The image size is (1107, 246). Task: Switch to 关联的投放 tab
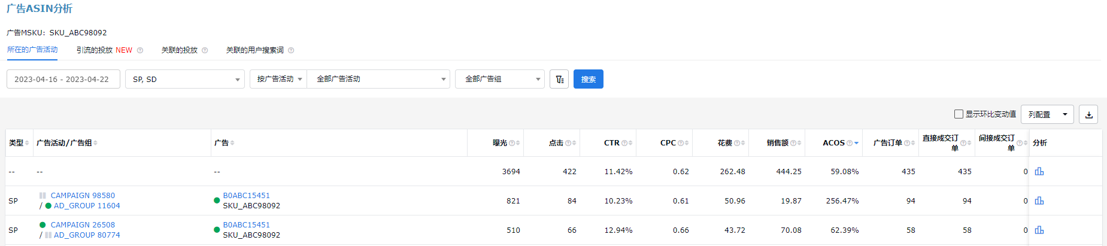click(x=180, y=50)
